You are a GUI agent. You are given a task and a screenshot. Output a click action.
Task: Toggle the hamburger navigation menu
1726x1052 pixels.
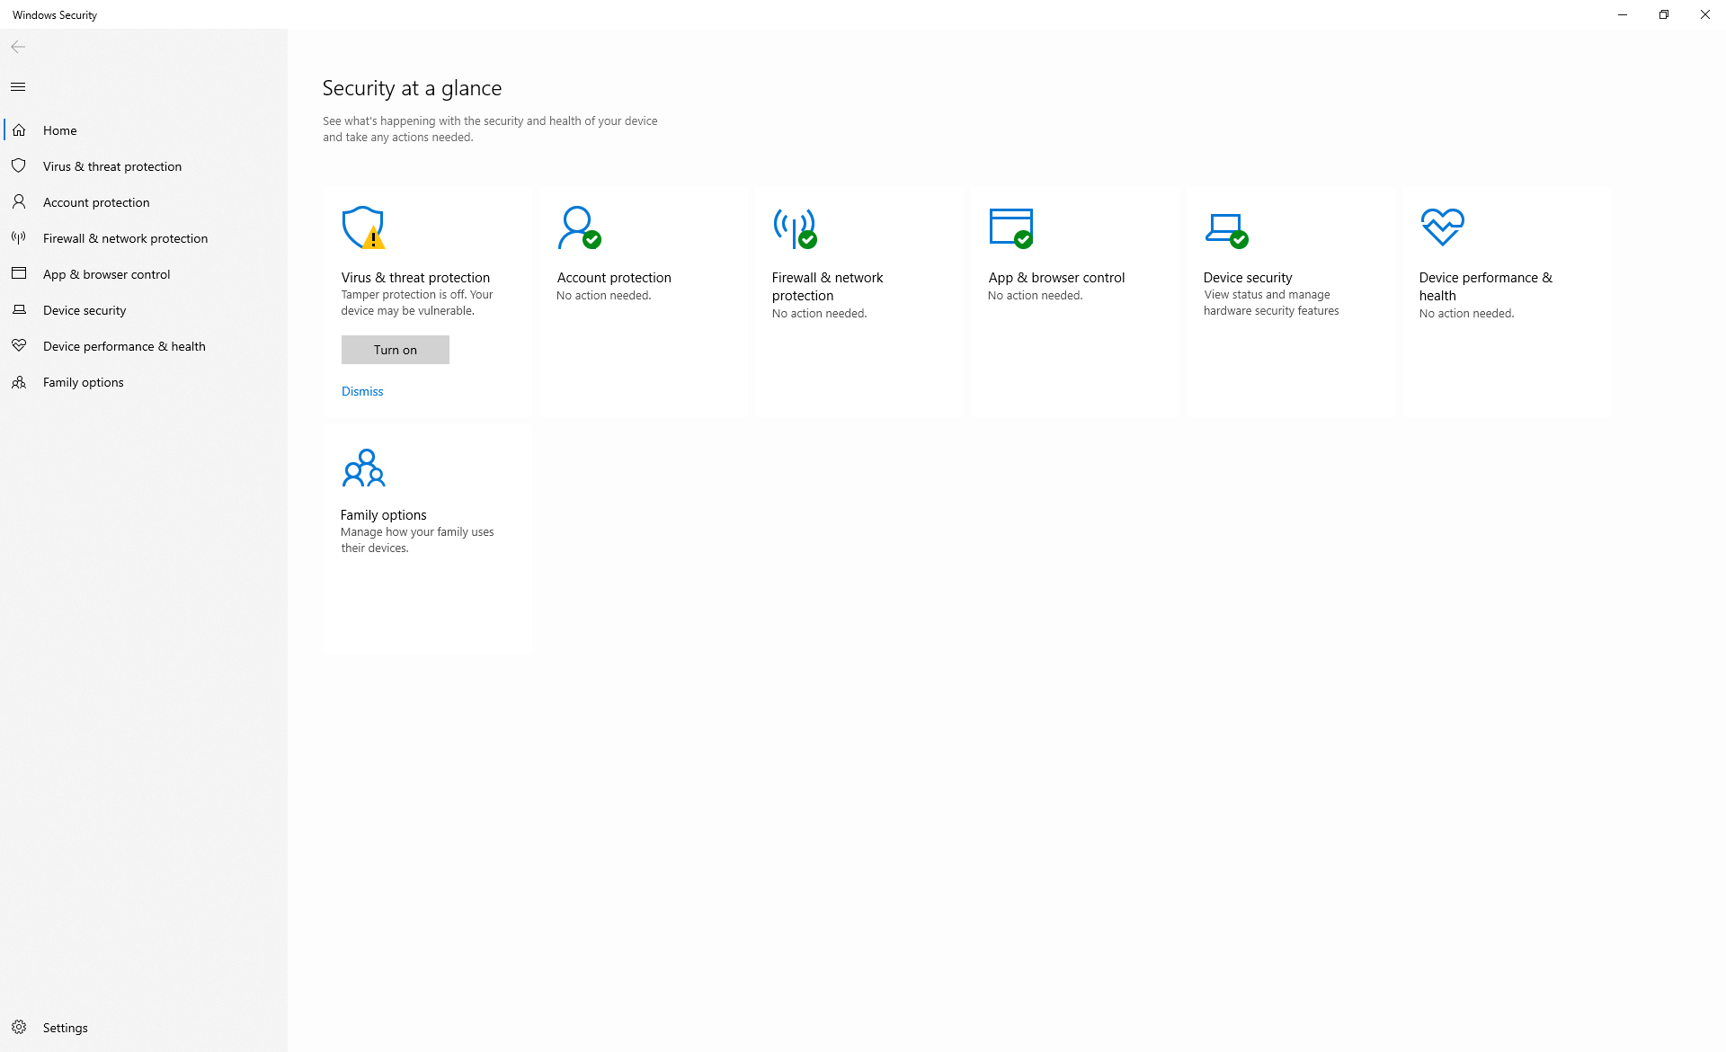click(18, 87)
